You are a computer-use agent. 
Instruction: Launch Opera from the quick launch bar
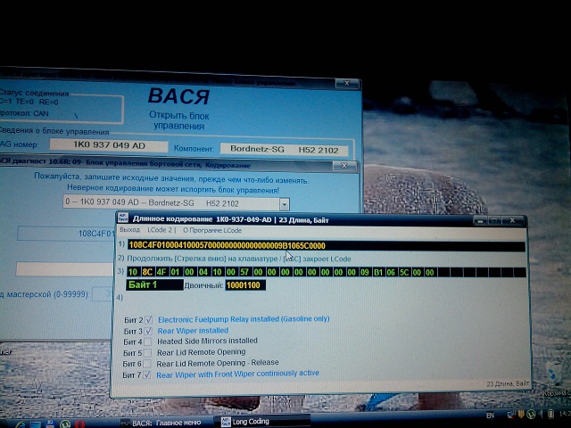[80, 424]
